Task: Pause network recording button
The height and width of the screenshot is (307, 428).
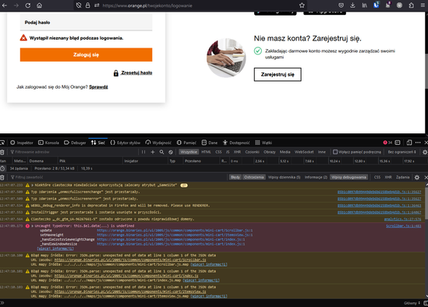Action: coord(143,152)
